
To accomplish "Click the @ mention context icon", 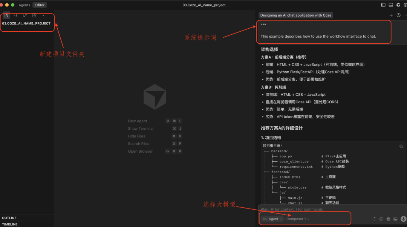I will (x=381, y=219).
